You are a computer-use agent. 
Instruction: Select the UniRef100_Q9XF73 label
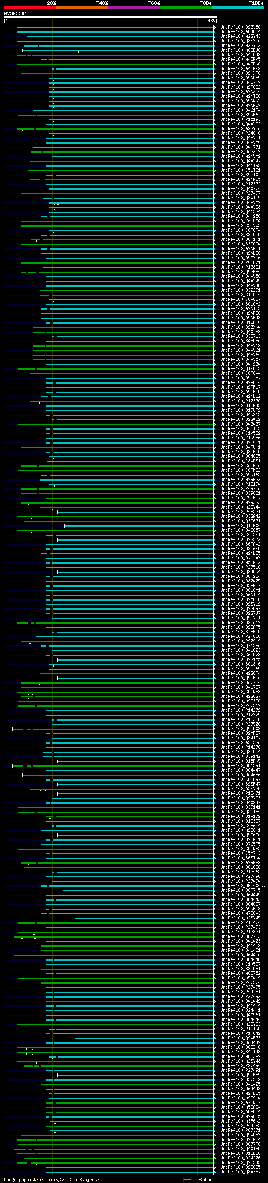click(x=240, y=1038)
